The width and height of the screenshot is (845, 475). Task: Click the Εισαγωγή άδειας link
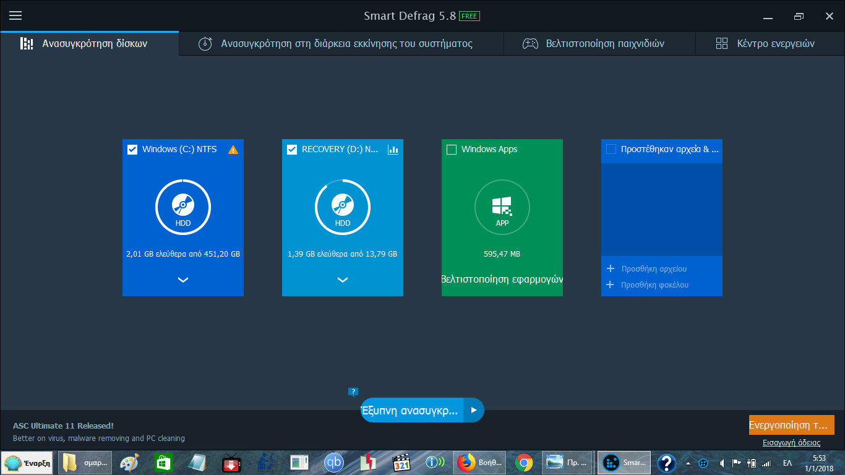[792, 442]
